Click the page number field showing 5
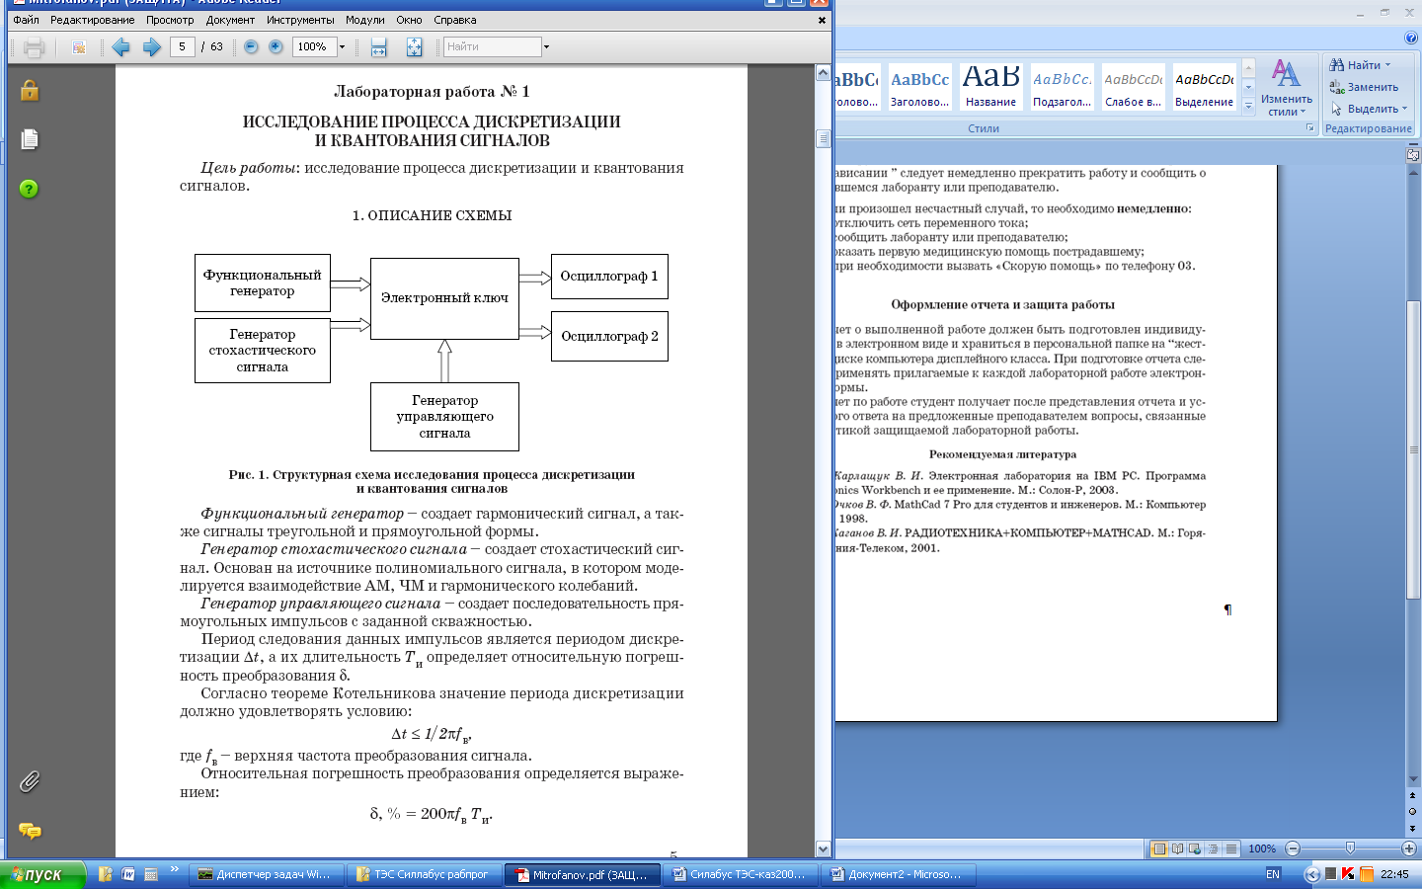Viewport: 1422px width, 889px height. point(182,46)
